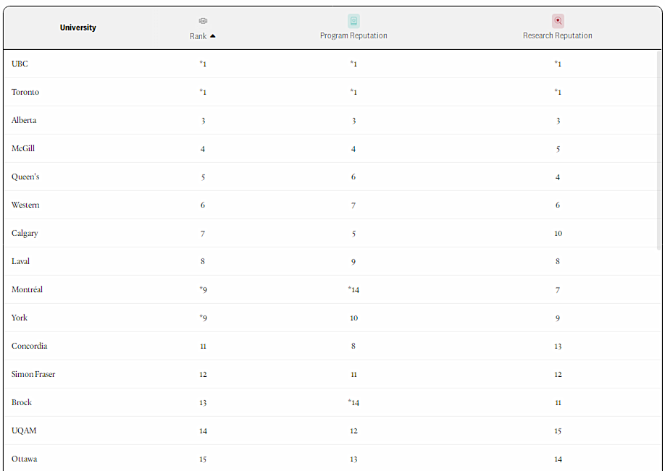Click Simon Fraser's rank value 12

click(203, 375)
